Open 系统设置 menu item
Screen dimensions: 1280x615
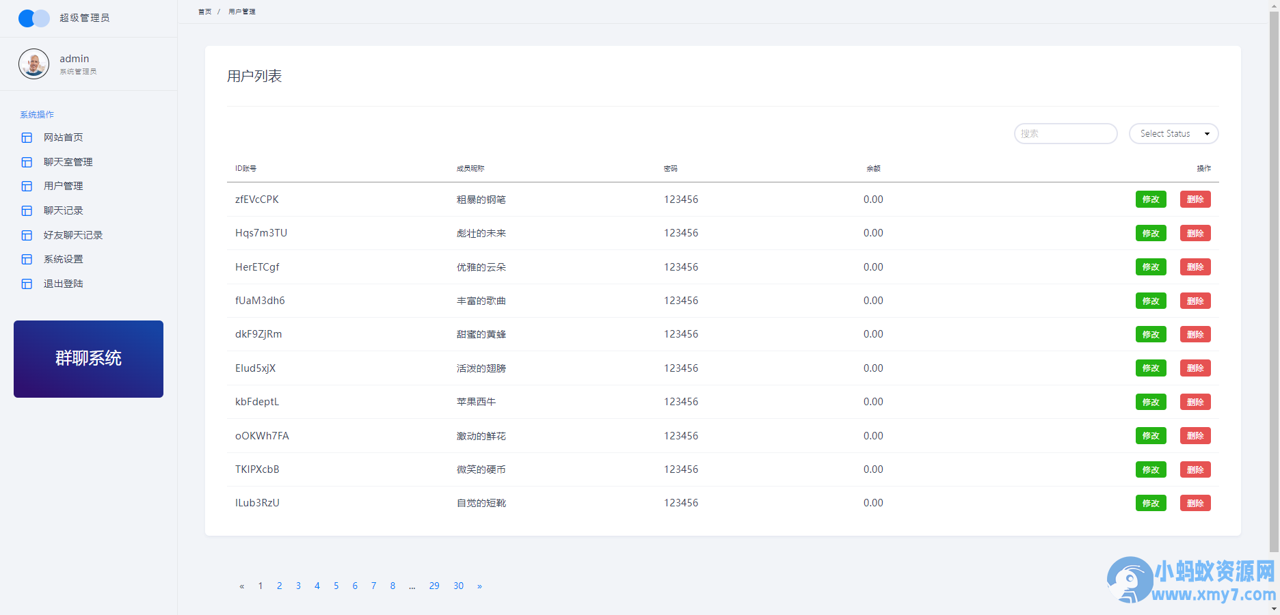point(64,260)
